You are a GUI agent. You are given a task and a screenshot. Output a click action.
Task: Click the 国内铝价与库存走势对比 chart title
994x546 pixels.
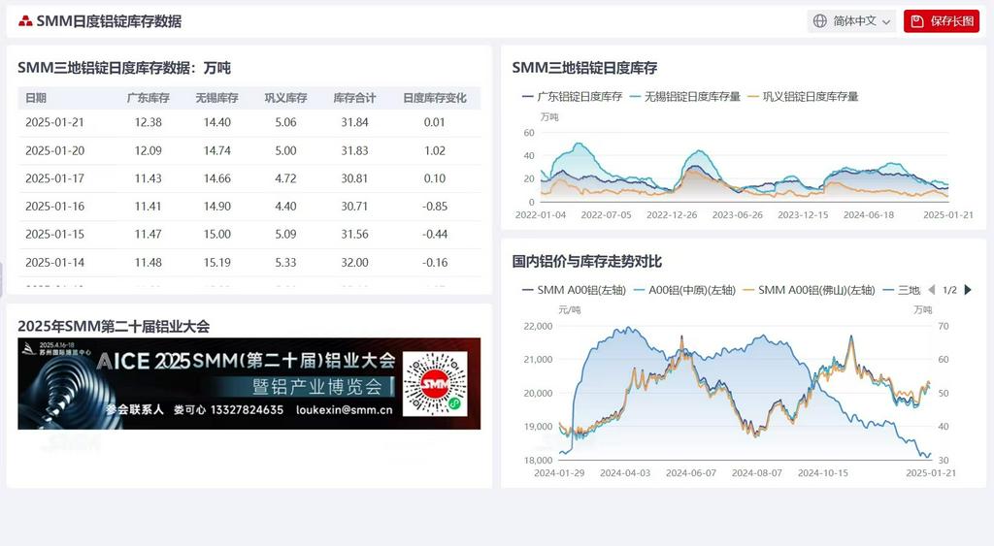[x=587, y=262]
